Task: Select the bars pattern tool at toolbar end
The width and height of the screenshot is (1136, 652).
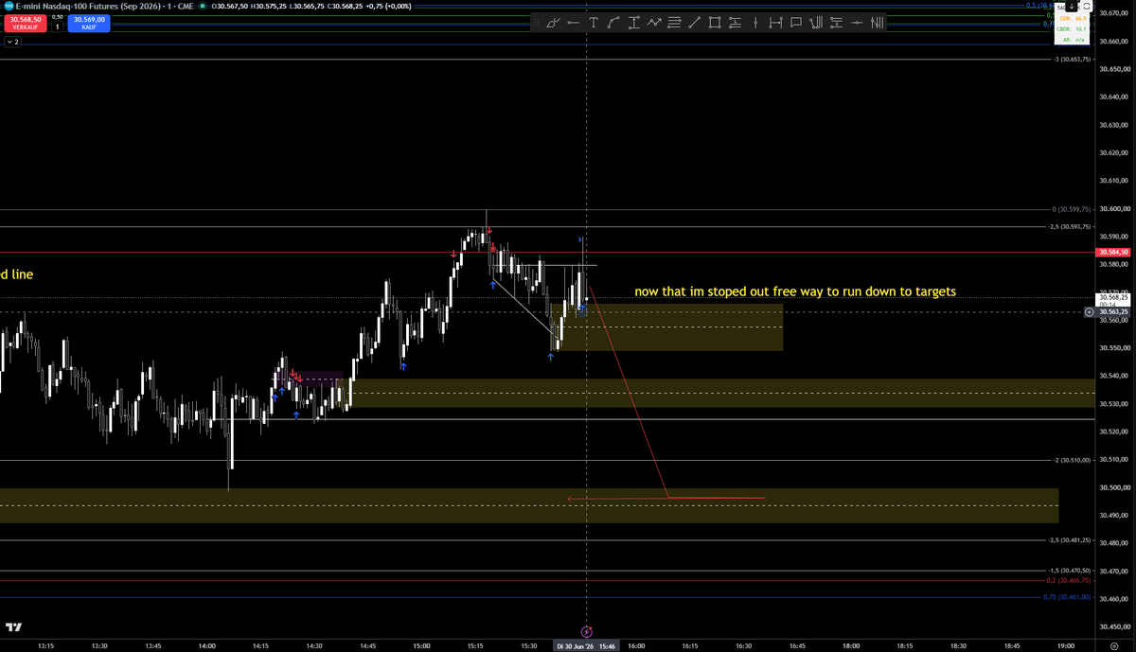Action: [878, 23]
